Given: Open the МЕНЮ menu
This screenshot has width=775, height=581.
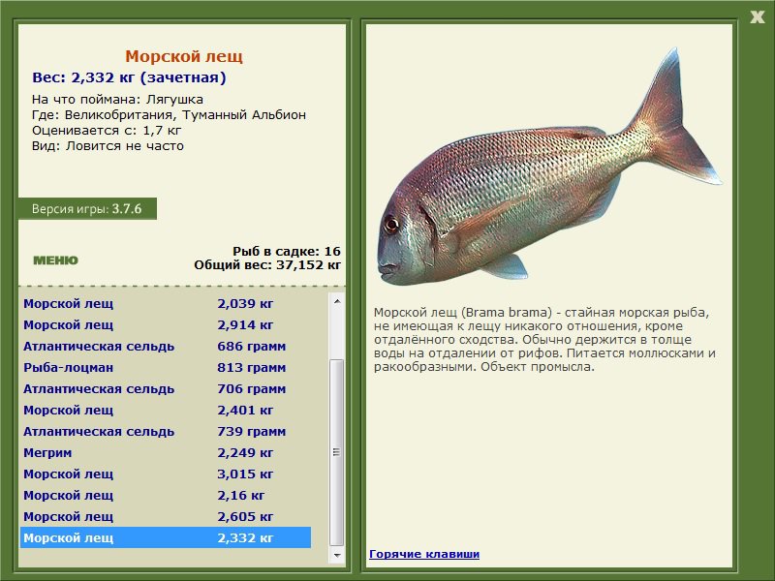Looking at the screenshot, I should coord(55,260).
